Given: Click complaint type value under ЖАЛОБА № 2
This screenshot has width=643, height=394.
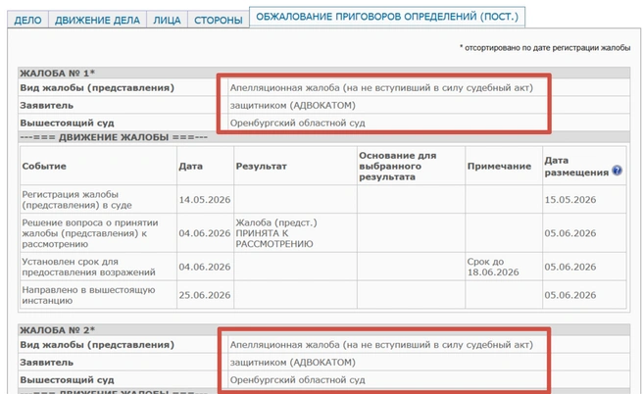Looking at the screenshot, I should (381, 345).
